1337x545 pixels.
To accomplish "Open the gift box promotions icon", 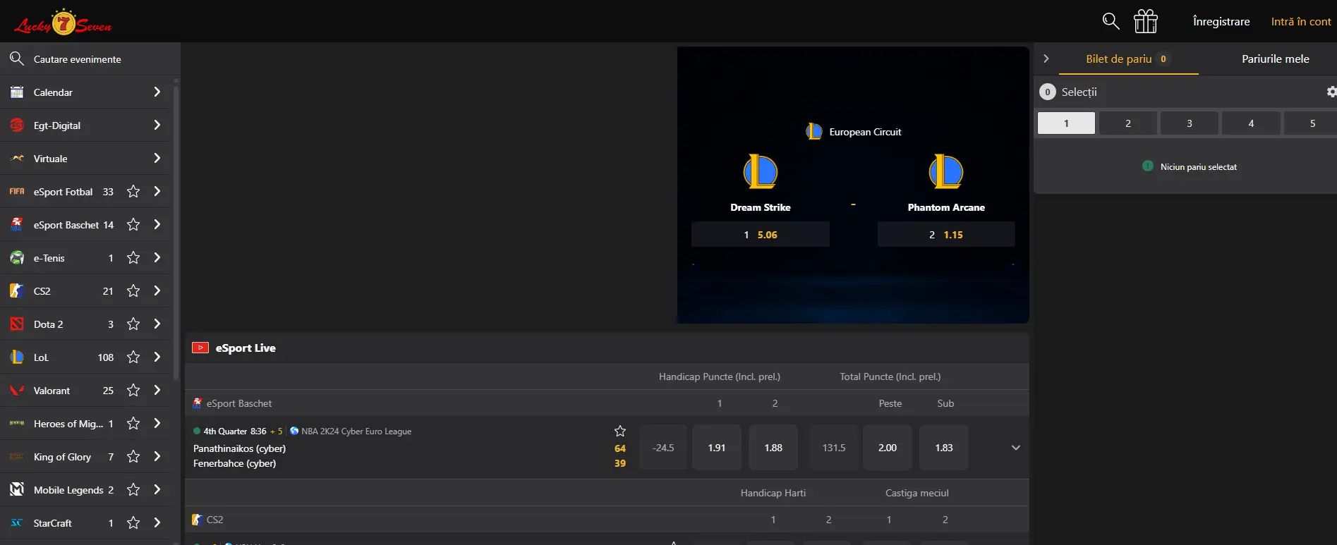I will 1146,21.
